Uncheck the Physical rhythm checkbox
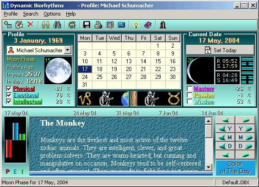Image resolution: width=259 pixels, height=187 pixels. 9,88
